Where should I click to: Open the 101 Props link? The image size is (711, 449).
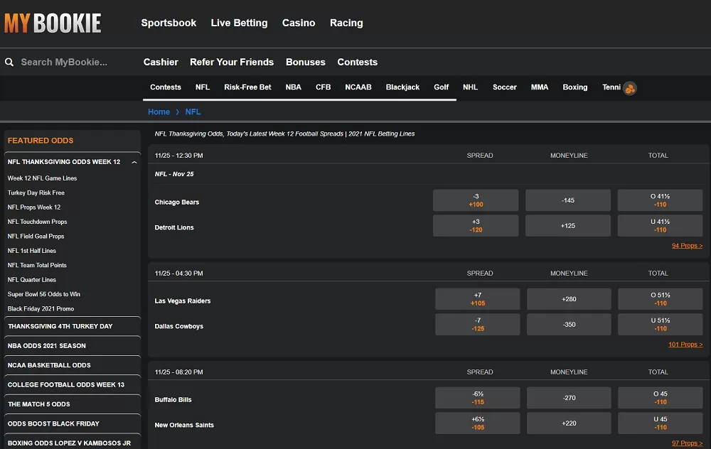[x=685, y=345]
